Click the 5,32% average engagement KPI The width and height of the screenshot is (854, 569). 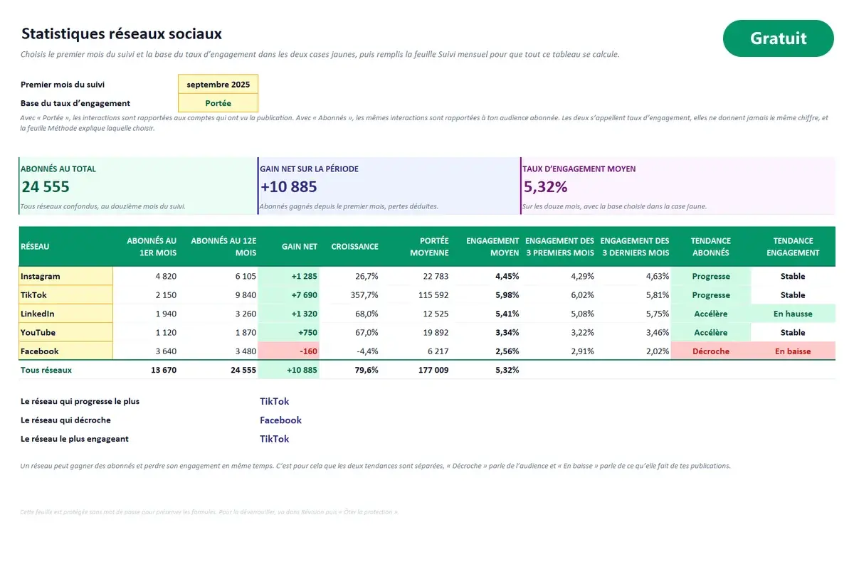pos(545,187)
